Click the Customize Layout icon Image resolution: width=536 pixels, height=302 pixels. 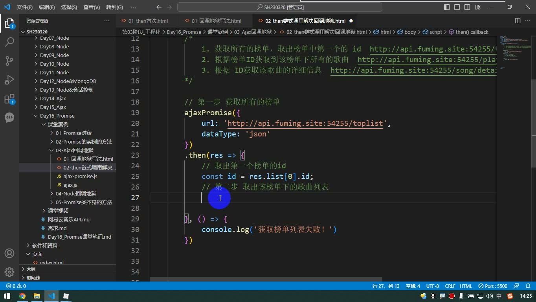pos(478,7)
